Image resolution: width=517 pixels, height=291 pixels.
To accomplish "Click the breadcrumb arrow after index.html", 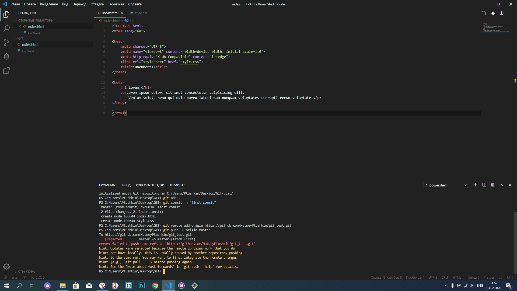I will click(x=122, y=20).
